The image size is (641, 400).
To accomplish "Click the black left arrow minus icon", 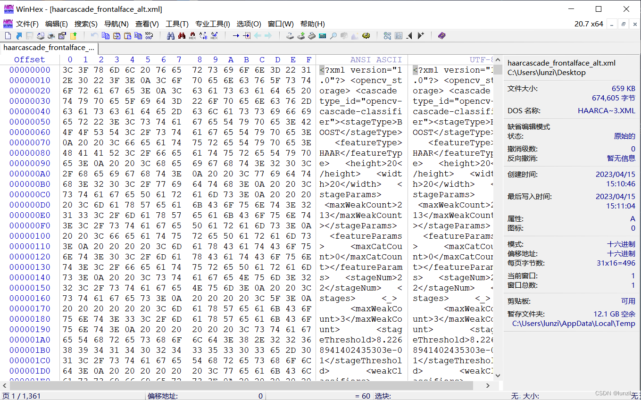I will tap(409, 36).
